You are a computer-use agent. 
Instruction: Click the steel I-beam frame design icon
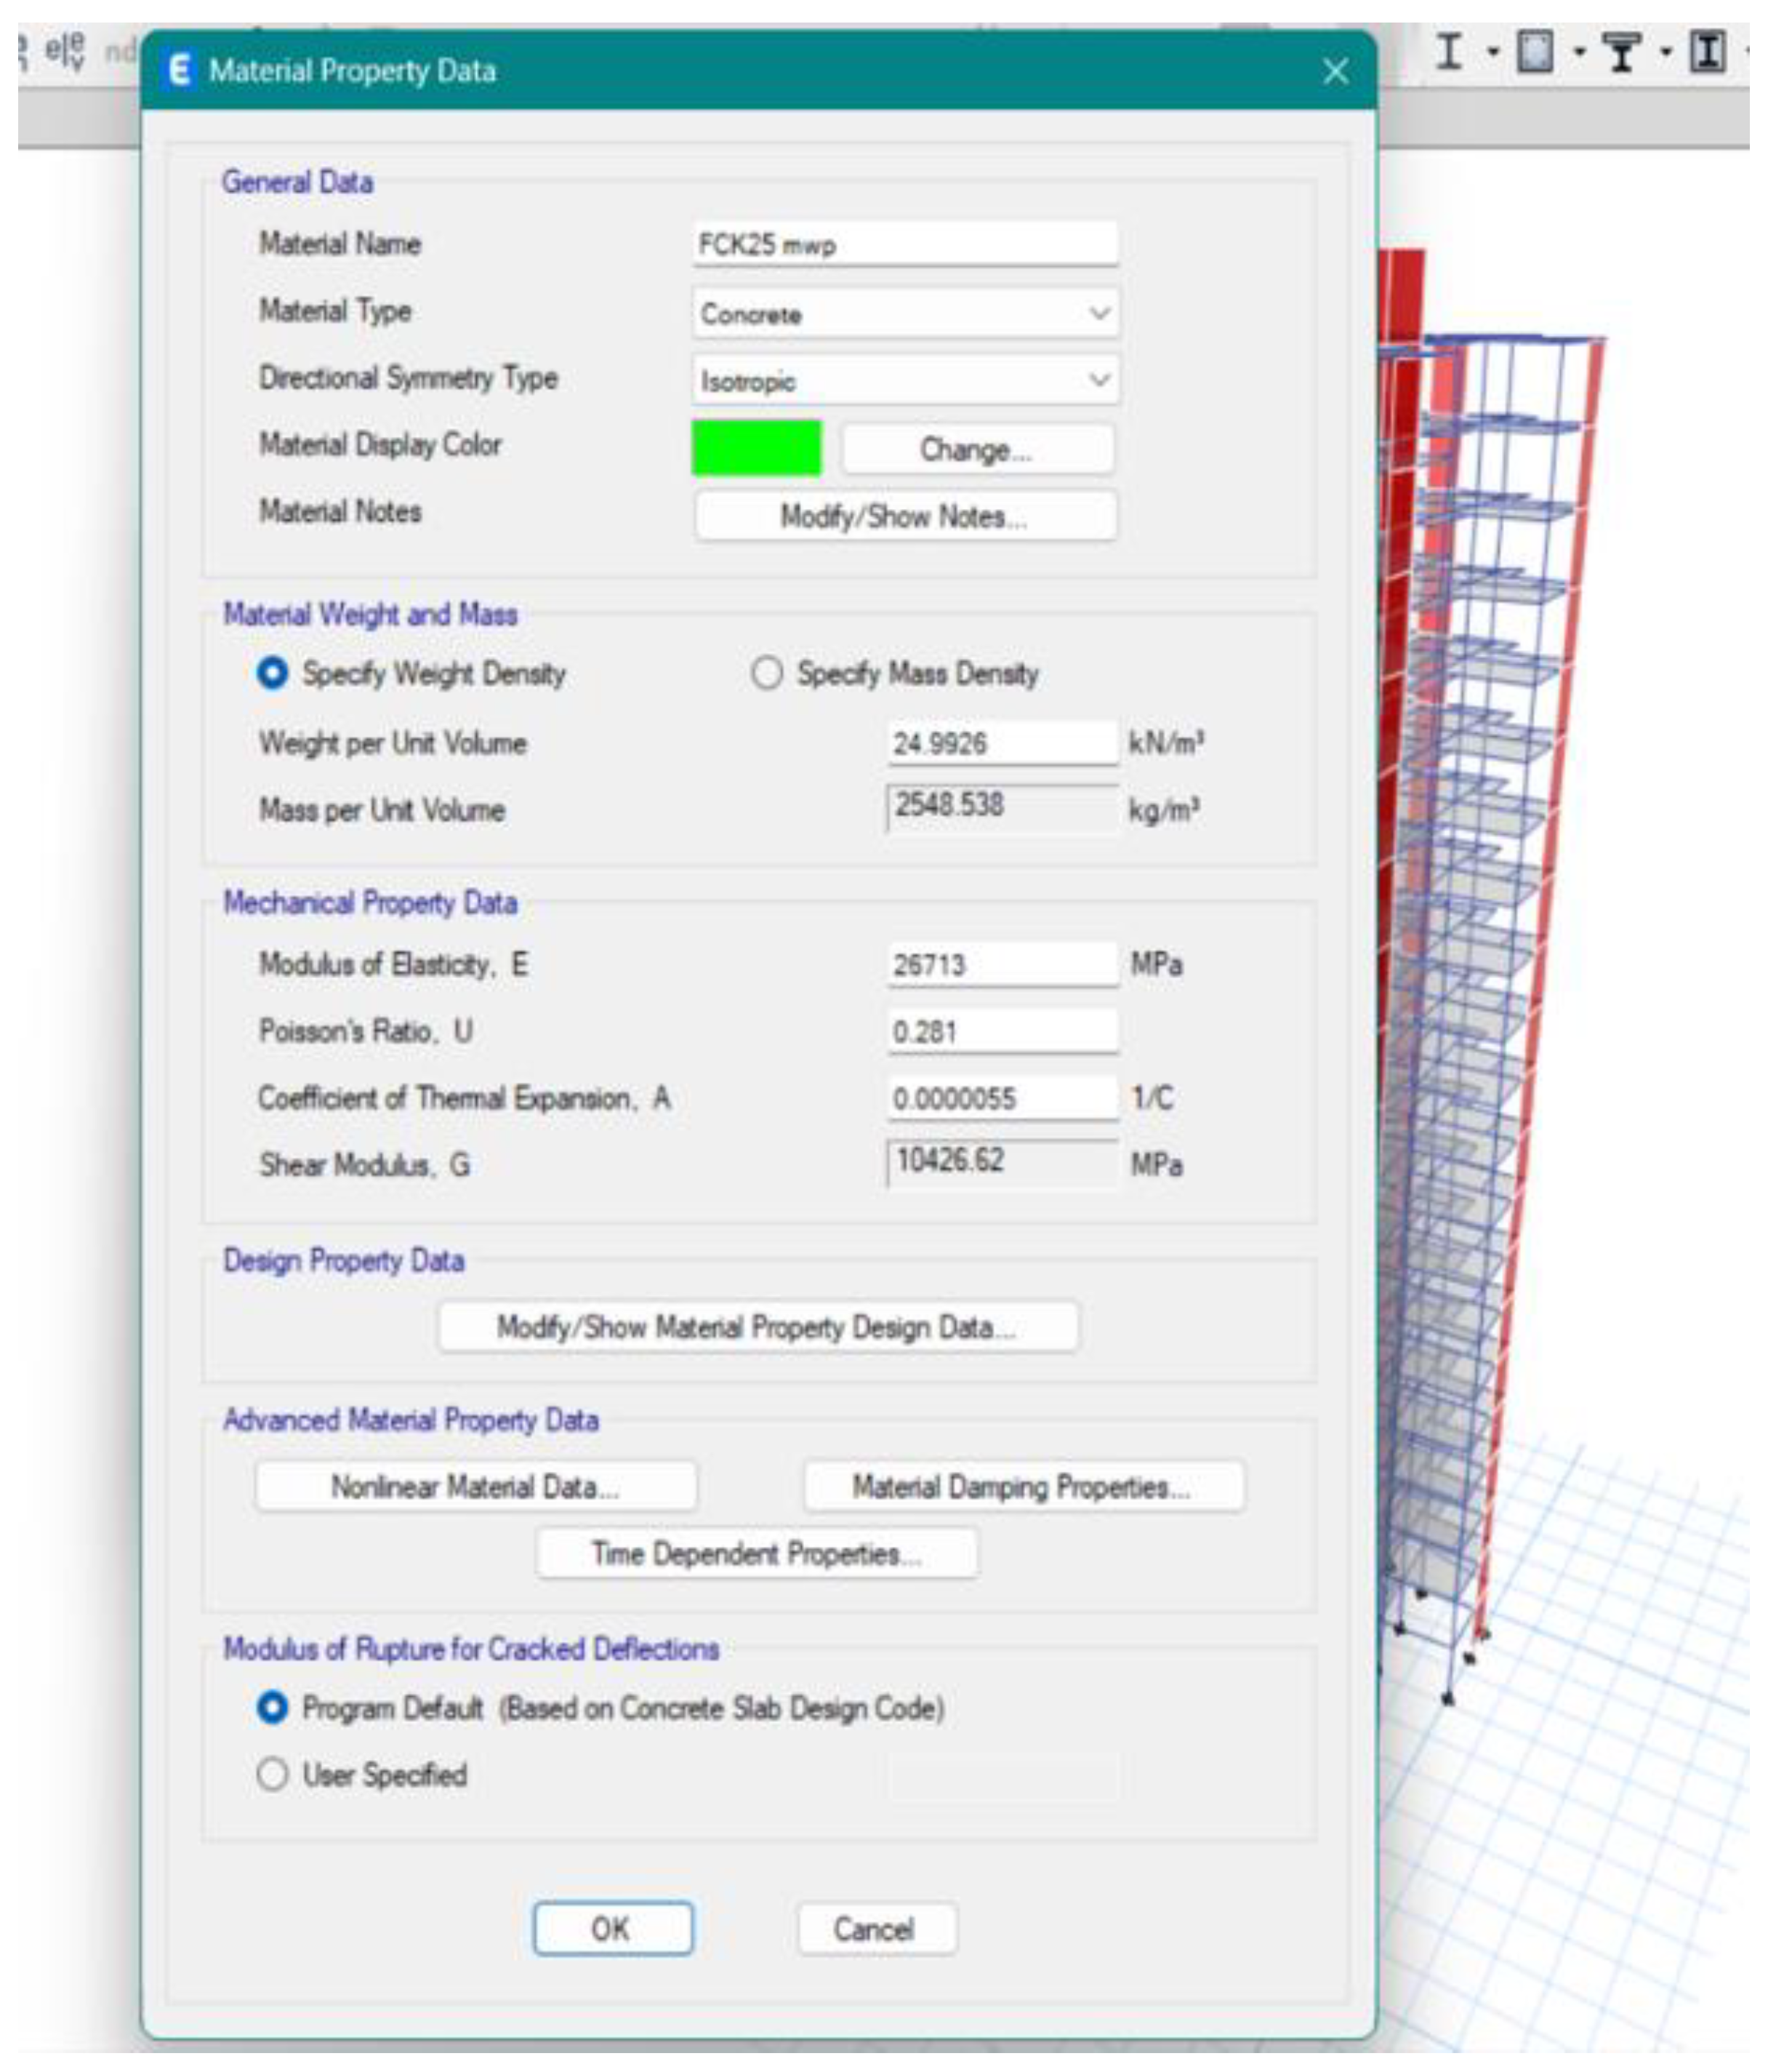(1449, 52)
